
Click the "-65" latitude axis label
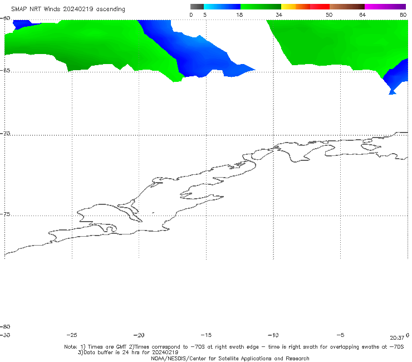5,71
